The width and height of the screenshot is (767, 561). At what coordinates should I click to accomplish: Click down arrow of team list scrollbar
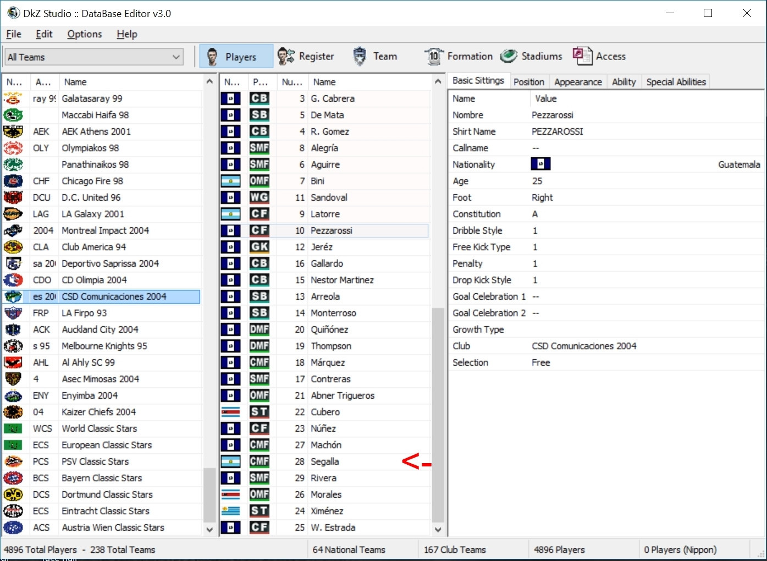[209, 529]
